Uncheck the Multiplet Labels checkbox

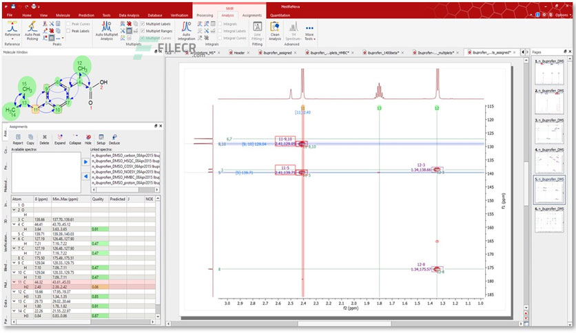point(143,24)
